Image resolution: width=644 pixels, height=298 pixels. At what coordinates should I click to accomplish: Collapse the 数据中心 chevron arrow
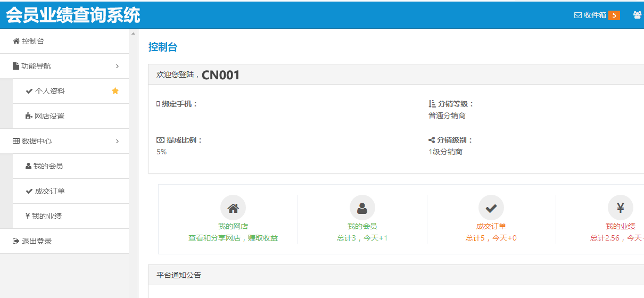[117, 142]
